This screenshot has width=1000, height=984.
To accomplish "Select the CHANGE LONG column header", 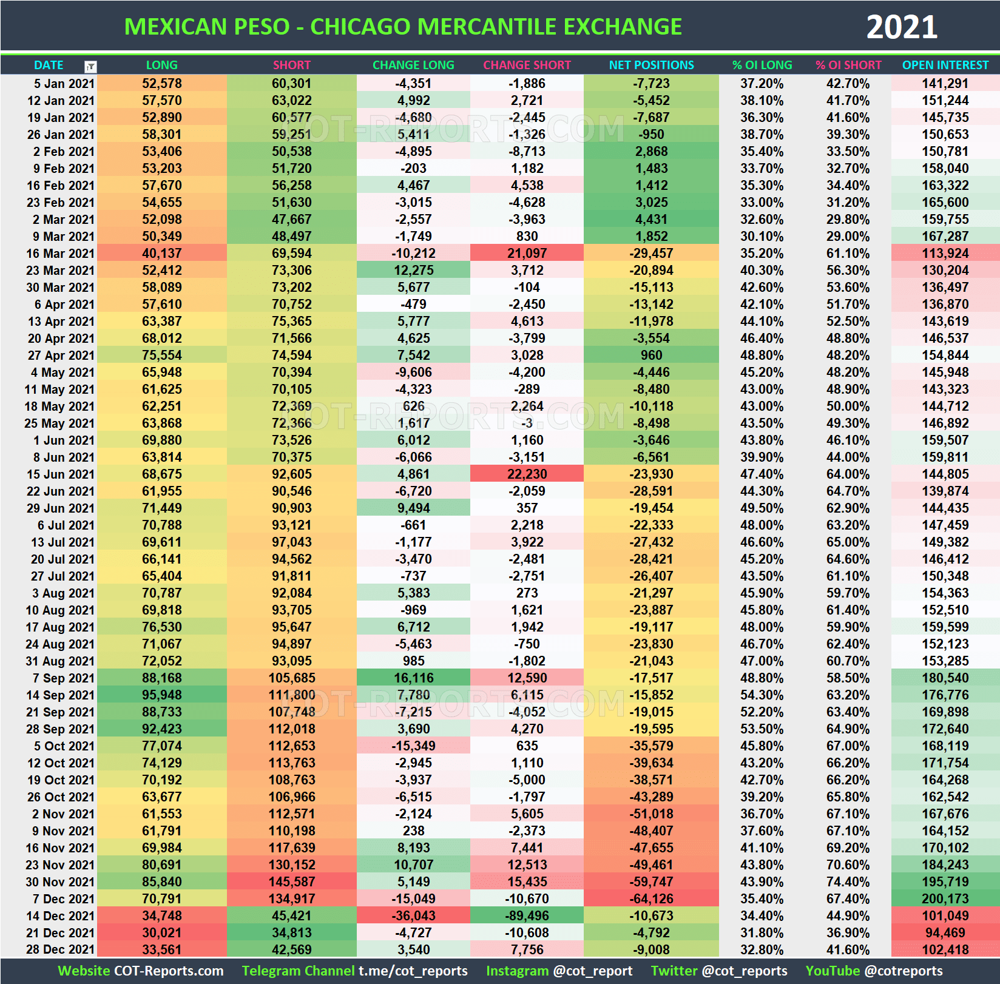I will pos(413,65).
